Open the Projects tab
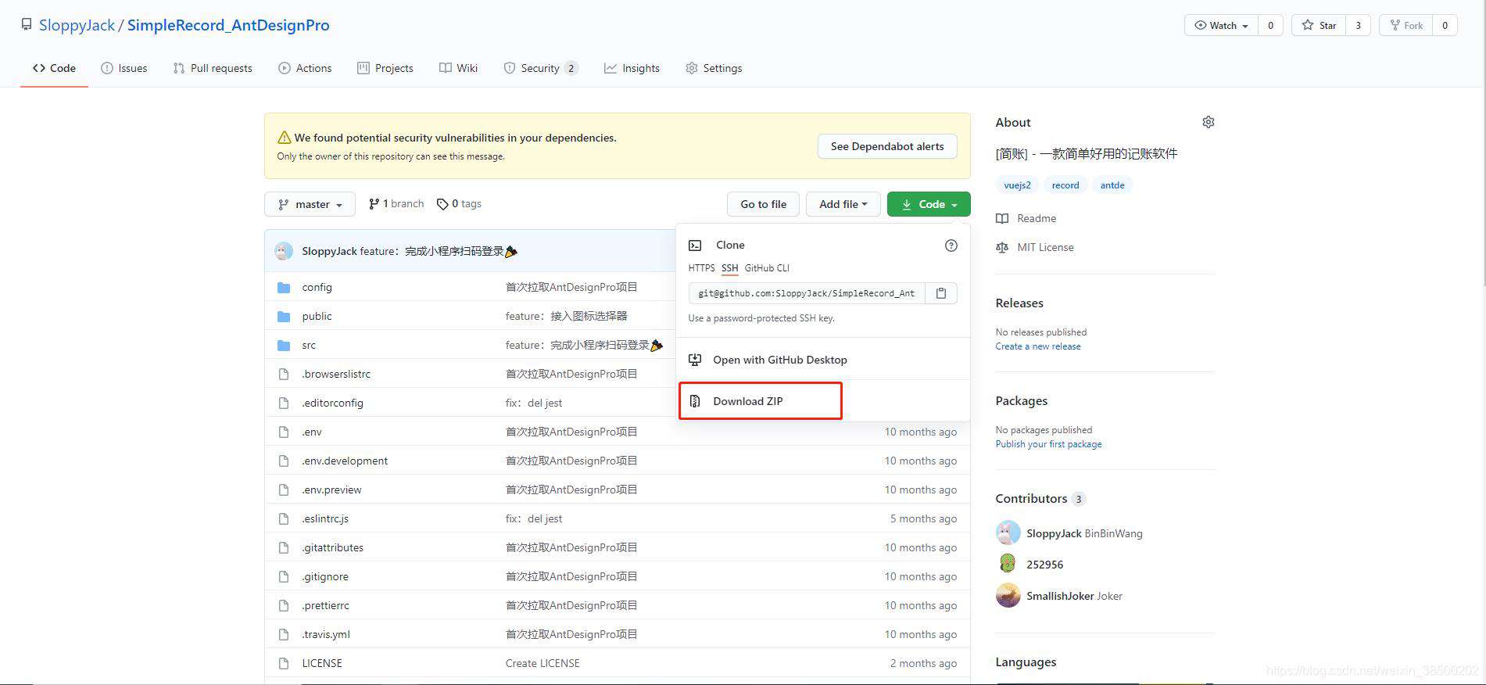1486x685 pixels. tap(385, 68)
